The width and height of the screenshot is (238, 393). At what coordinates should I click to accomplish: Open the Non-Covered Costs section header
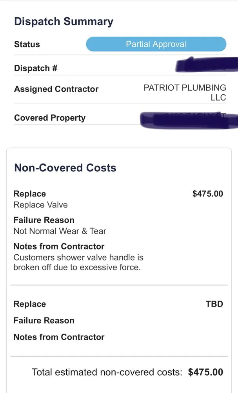[x=65, y=167]
